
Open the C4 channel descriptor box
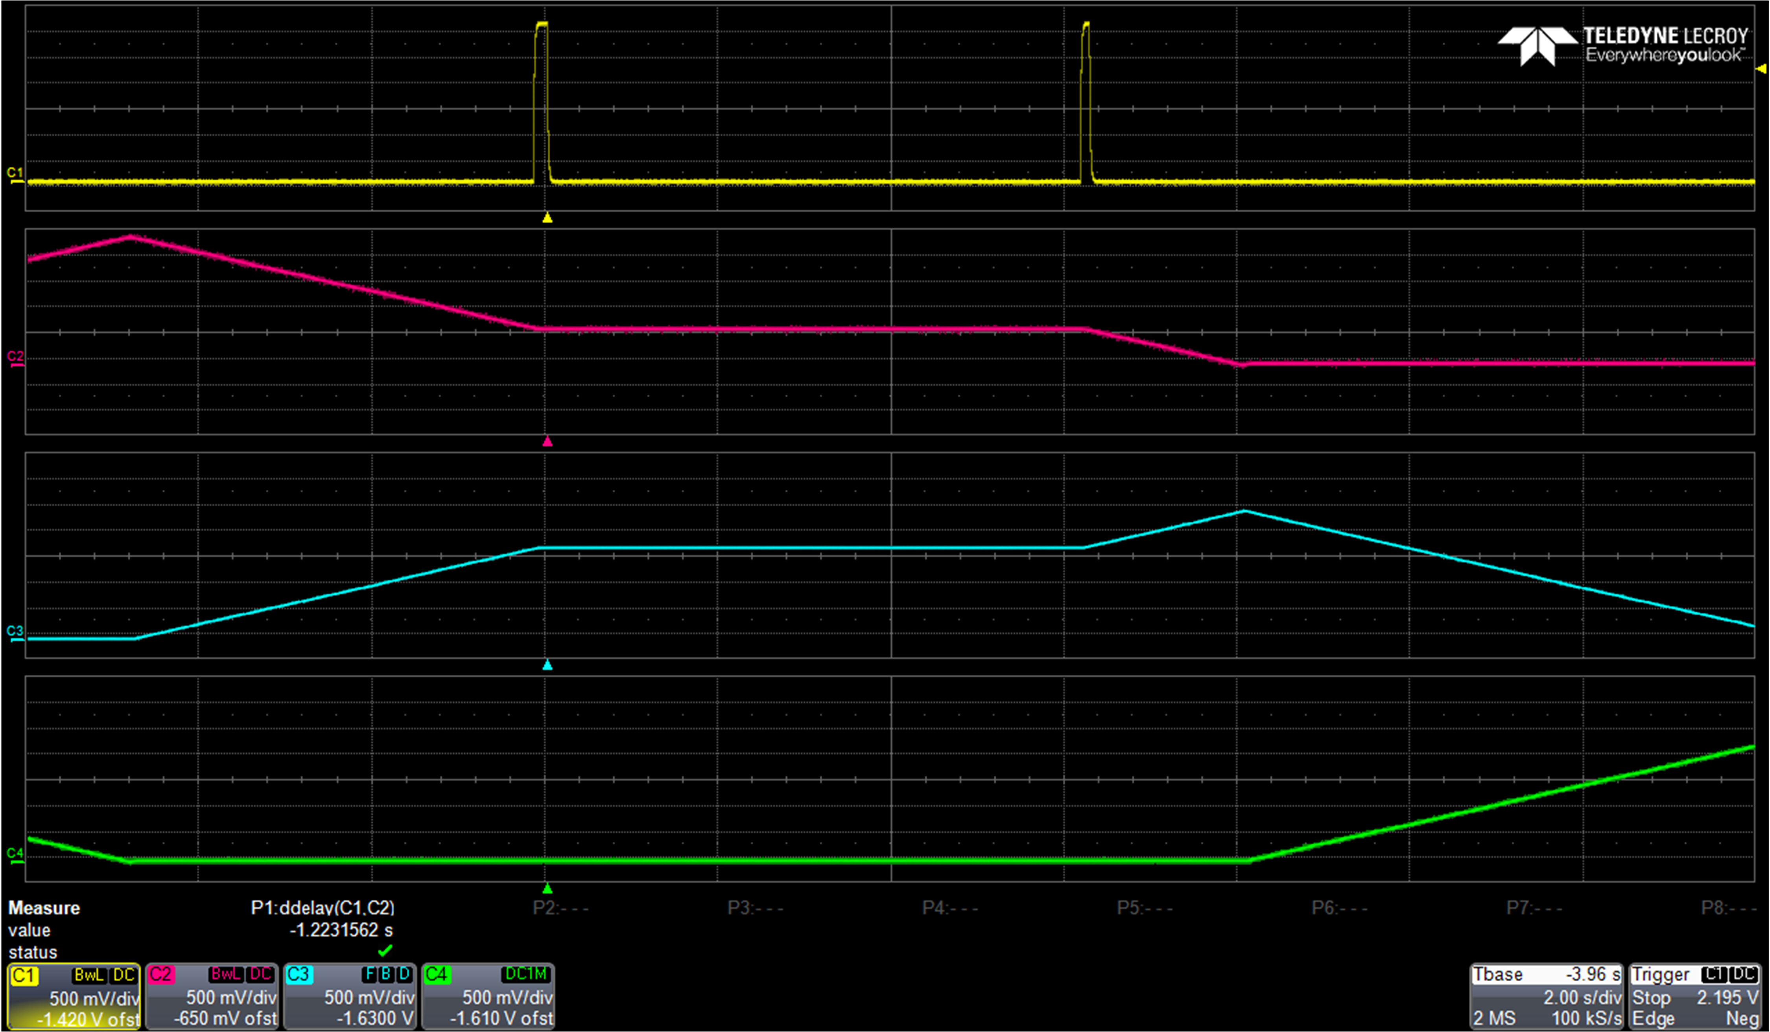pos(488,996)
